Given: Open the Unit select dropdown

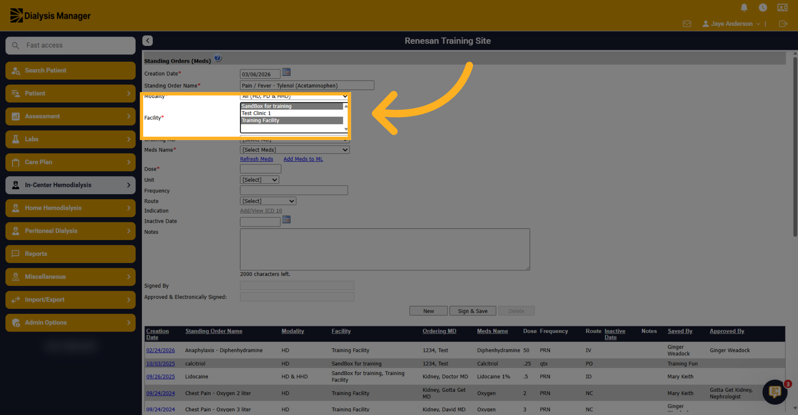Looking at the screenshot, I should click(259, 180).
